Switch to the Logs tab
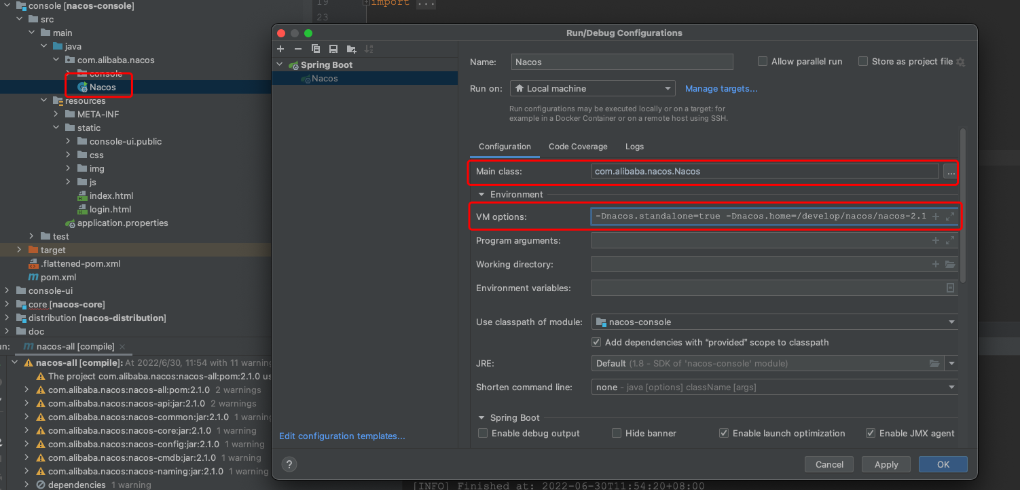The height and width of the screenshot is (490, 1020). pyautogui.click(x=634, y=147)
